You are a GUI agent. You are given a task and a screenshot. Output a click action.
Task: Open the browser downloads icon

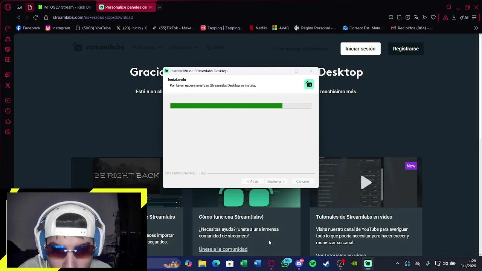point(454,17)
